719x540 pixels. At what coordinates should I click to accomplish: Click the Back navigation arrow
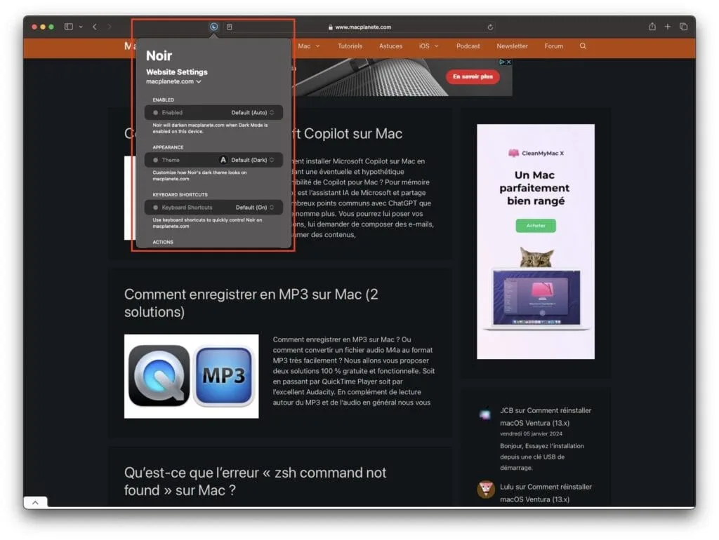[94, 26]
